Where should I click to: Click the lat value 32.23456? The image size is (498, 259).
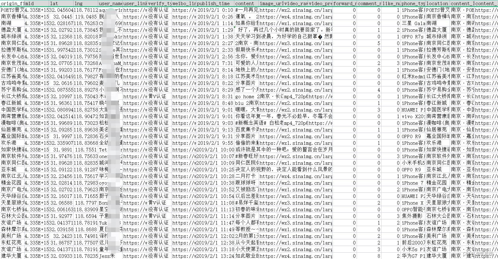tap(61, 176)
